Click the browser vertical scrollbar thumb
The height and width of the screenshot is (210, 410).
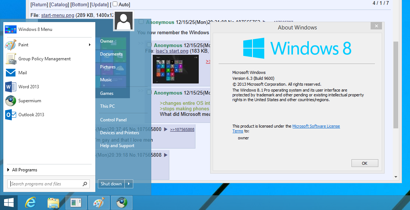(396, 85)
